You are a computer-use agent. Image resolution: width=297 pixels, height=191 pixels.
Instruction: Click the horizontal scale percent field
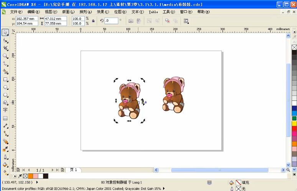(x=78, y=19)
